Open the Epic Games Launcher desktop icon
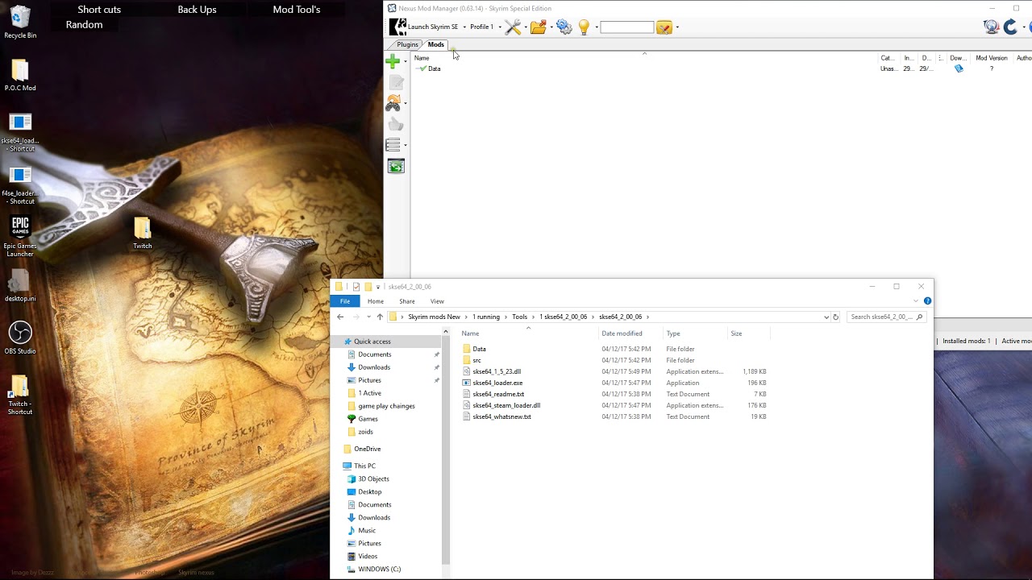The image size is (1032, 580). (20, 237)
